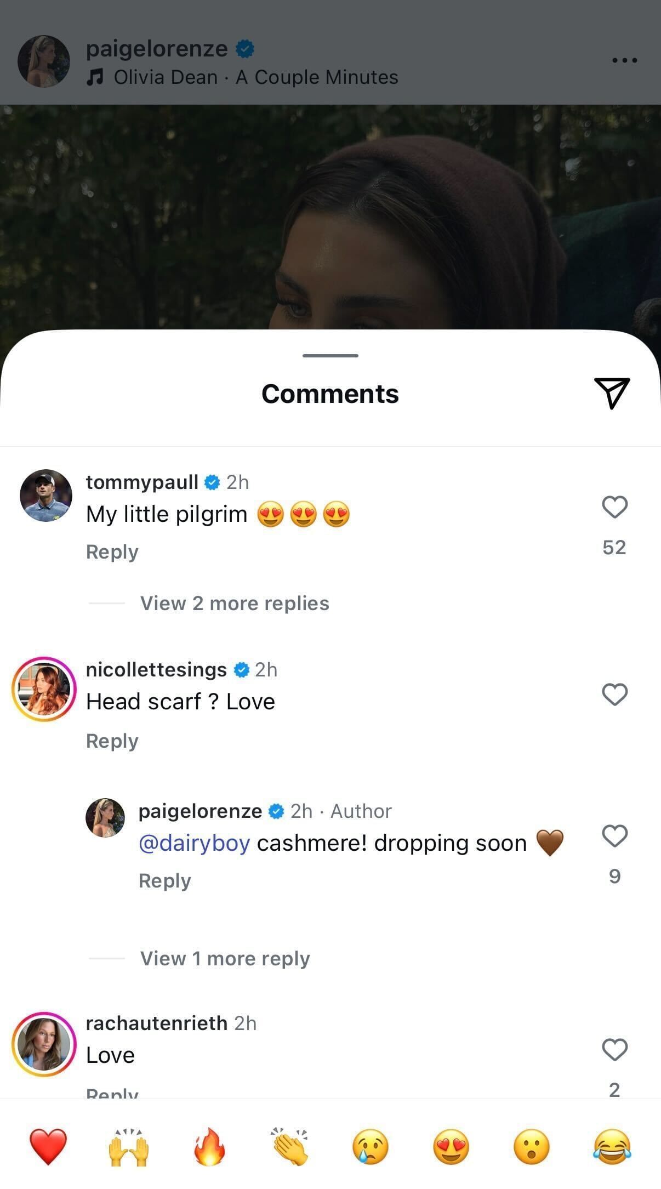Open the three-dot post options menu
Viewport: 661px width, 1189px height.
(x=624, y=60)
